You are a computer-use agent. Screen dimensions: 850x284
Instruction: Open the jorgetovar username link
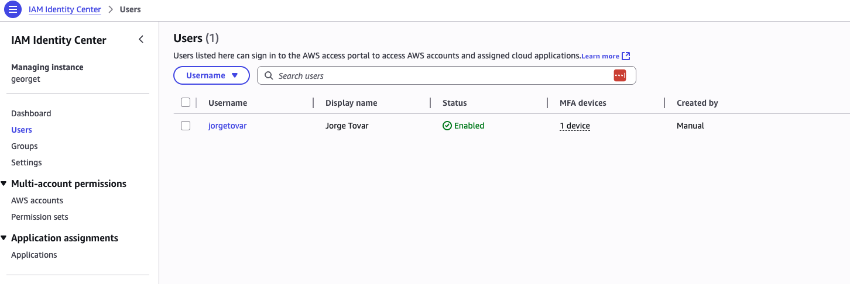[228, 126]
